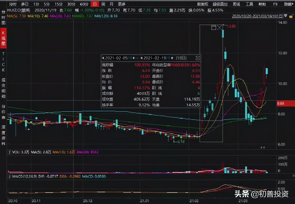Click the help icon beside VOL indicator
Screen dimensions: 295x204
[x=10, y=153]
